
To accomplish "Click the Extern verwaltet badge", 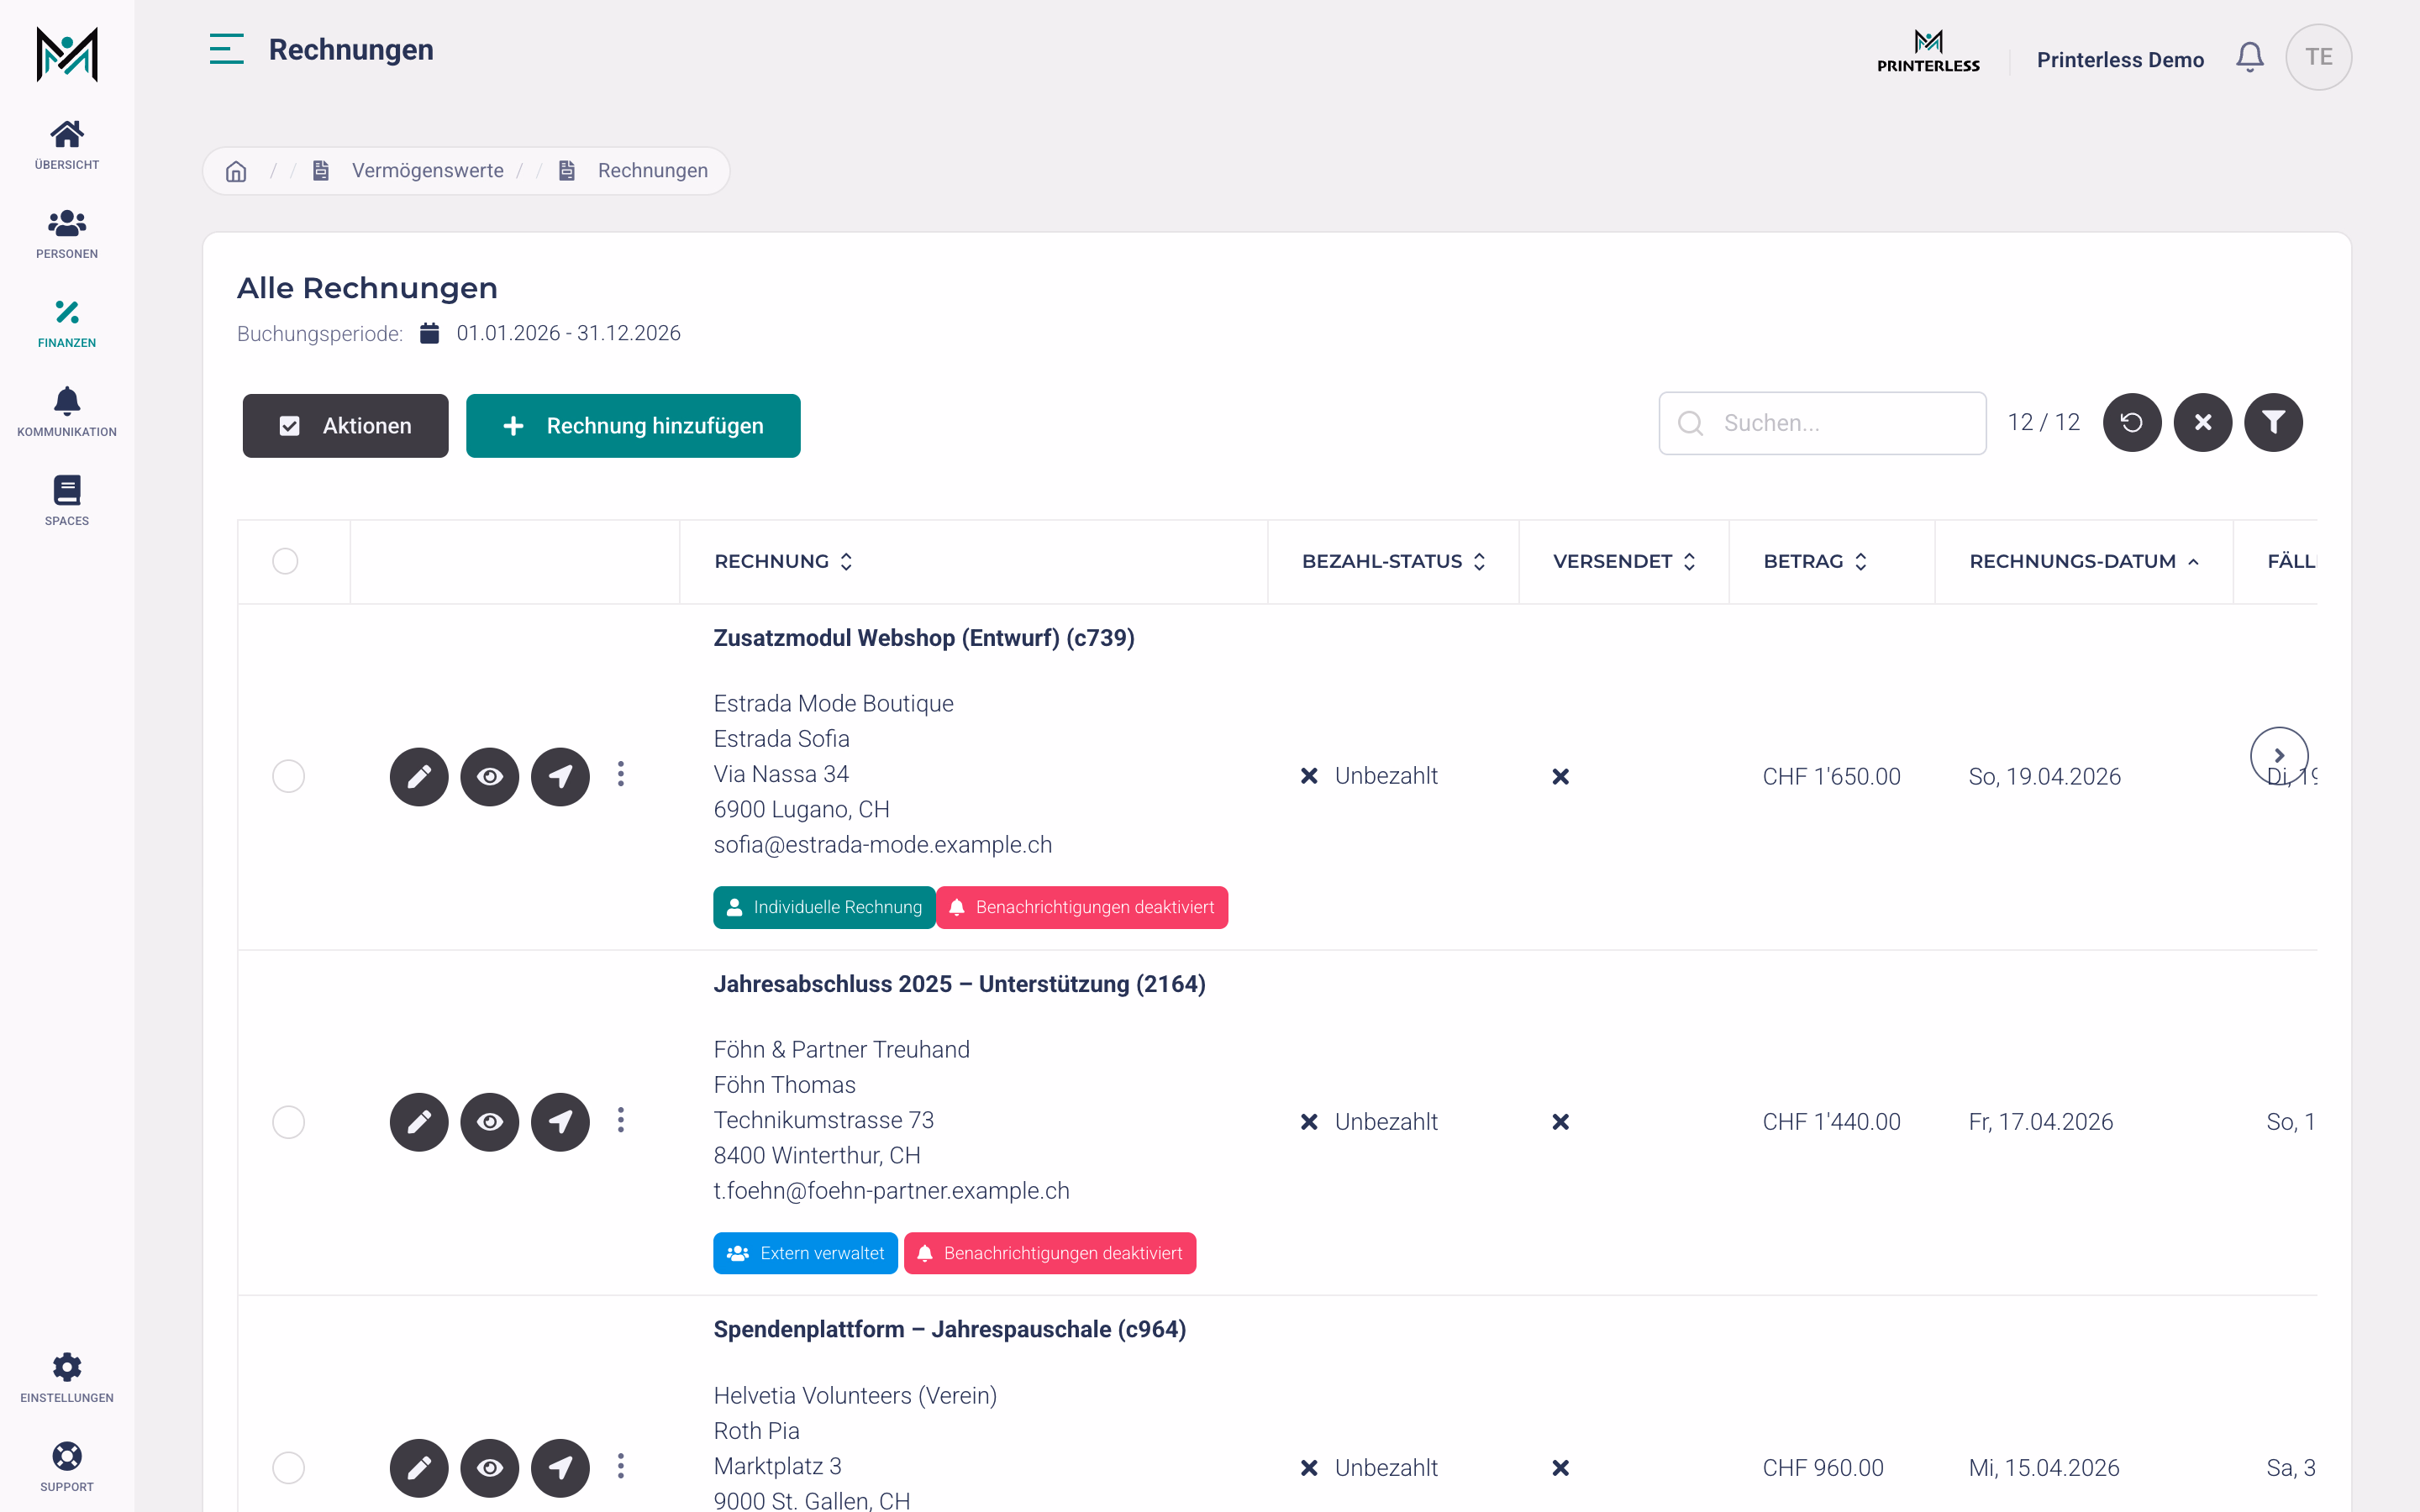I will click(805, 1254).
